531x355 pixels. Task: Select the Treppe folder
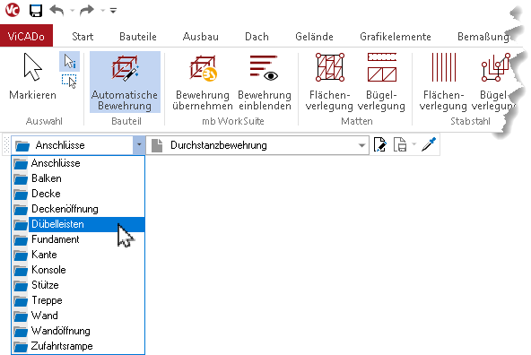pyautogui.click(x=78, y=300)
